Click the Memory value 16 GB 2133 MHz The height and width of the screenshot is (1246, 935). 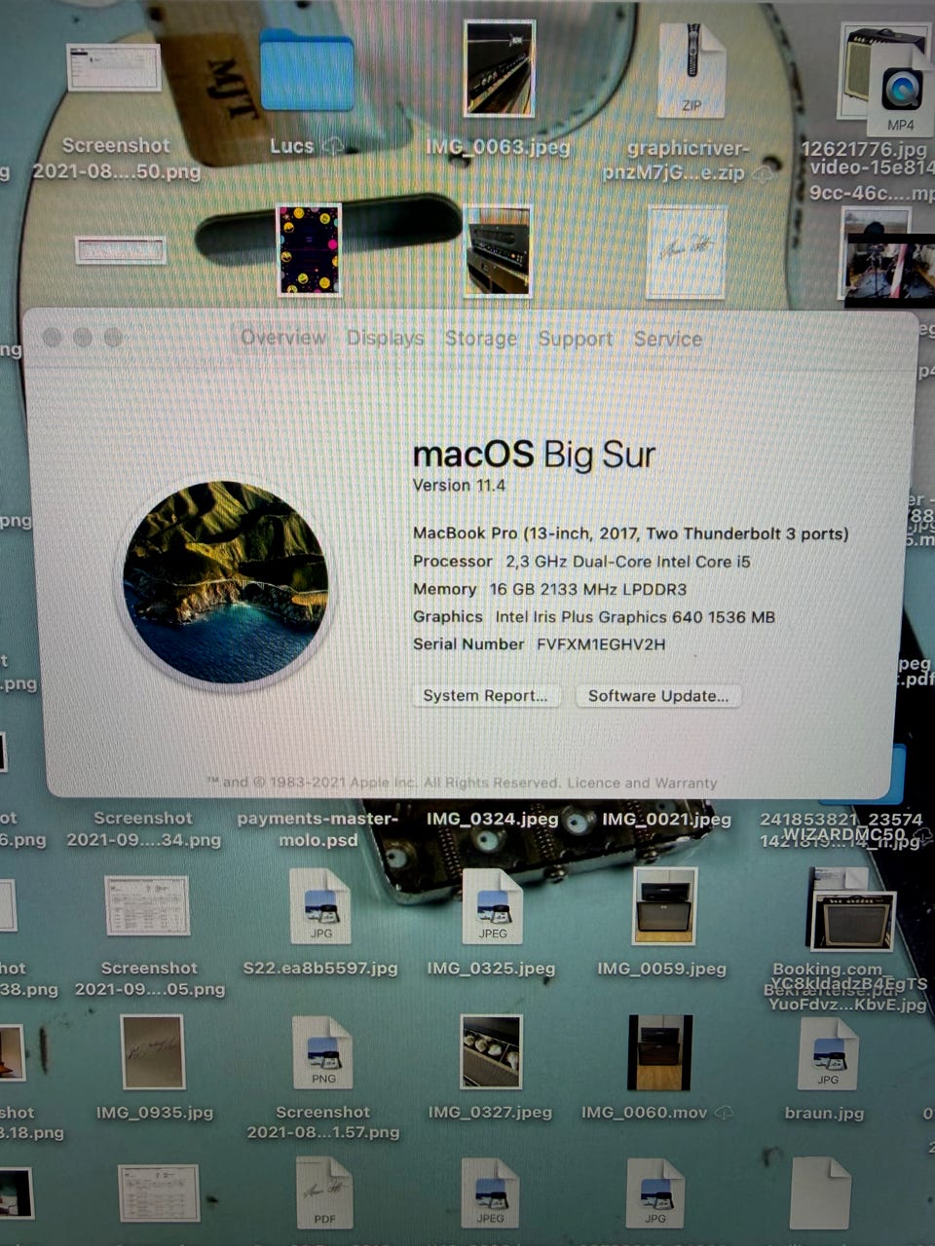click(x=588, y=589)
